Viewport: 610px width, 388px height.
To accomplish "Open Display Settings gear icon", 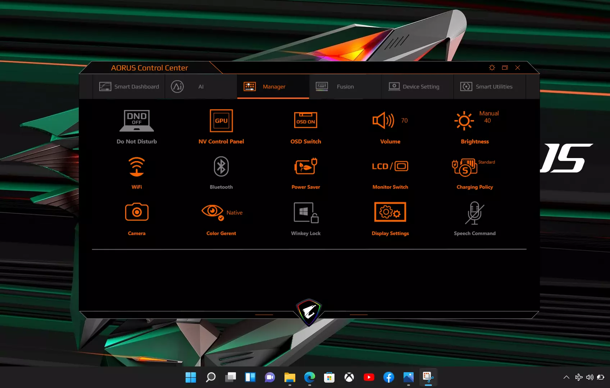I will click(x=390, y=212).
